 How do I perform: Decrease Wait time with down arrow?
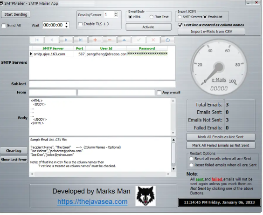[x=67, y=27]
